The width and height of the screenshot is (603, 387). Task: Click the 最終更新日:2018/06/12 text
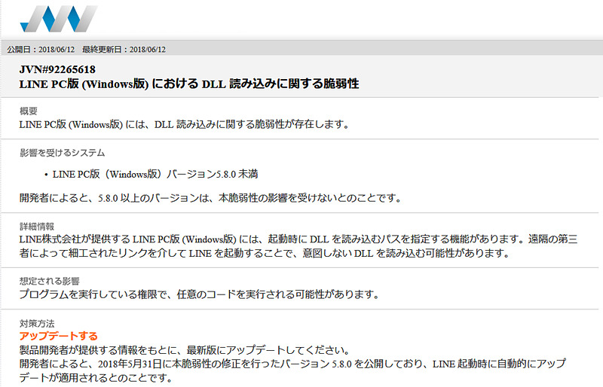click(x=124, y=49)
